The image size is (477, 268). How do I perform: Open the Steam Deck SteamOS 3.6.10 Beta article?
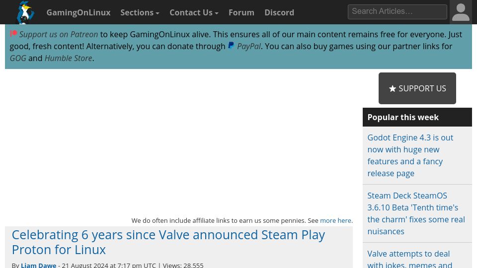click(416, 213)
